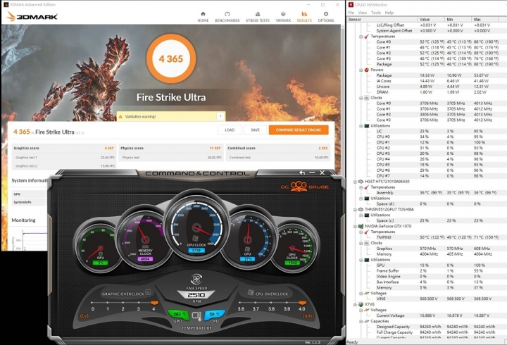Click the fan speed icon in OC Gauge
507x345 pixels.
tap(196, 279)
